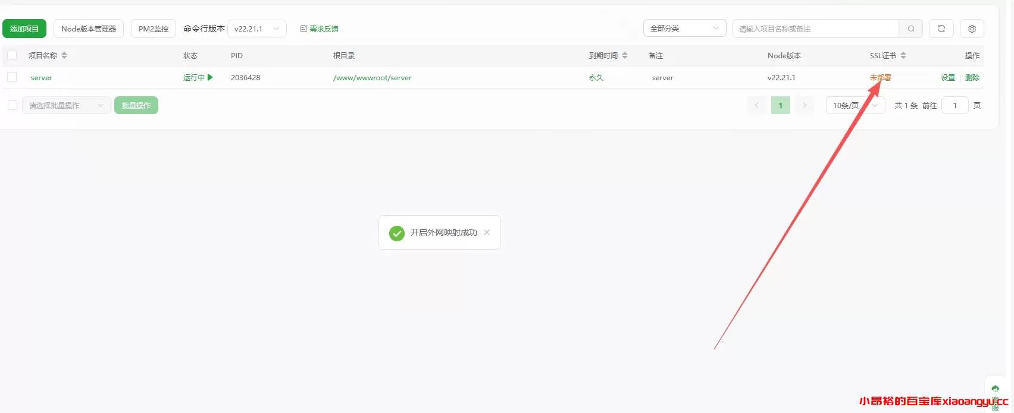Focus the jump-to-page number field

[955, 105]
